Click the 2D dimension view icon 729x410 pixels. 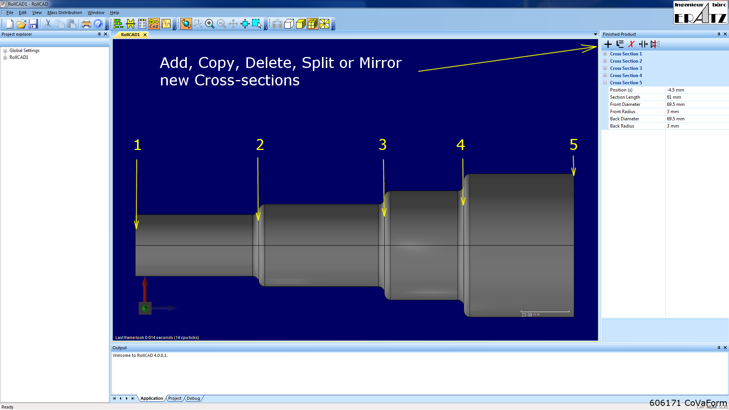277,24
